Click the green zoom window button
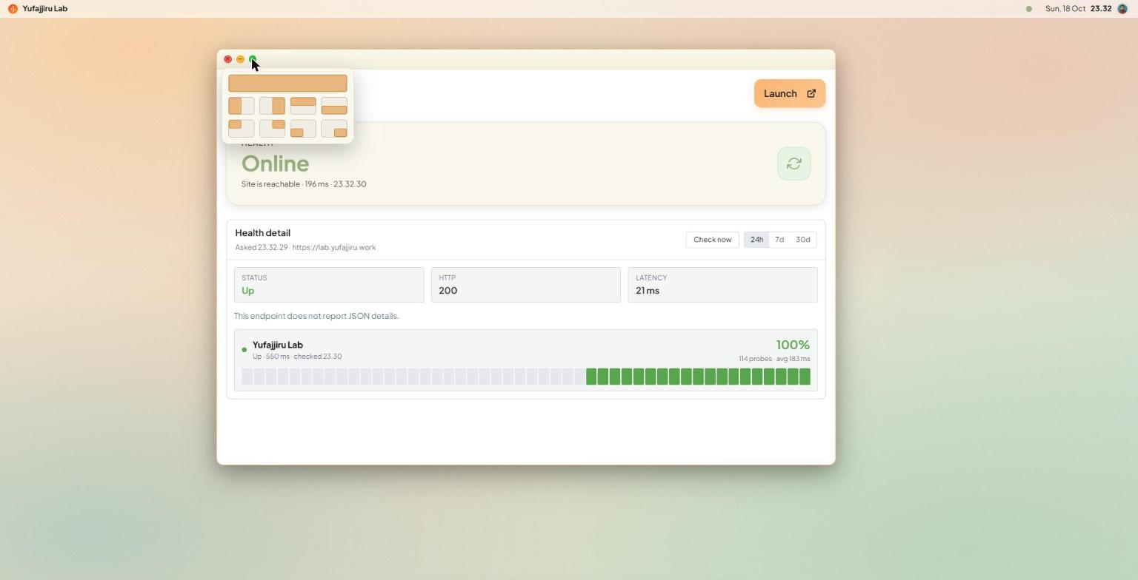 click(253, 59)
